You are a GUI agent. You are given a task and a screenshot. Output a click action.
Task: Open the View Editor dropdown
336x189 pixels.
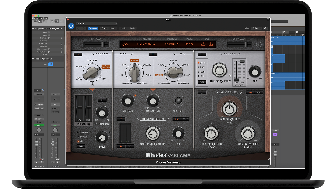[x=256, y=28]
